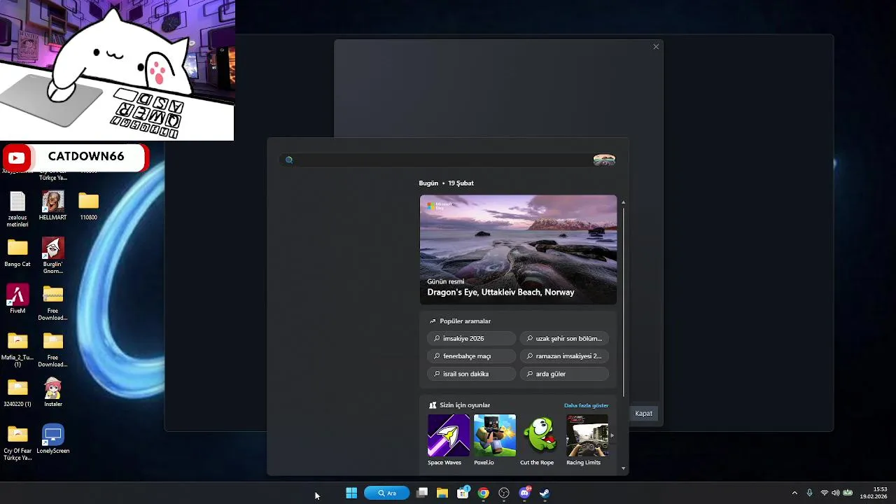Search popular term ramazan imsakiyesi
896x504 pixels.
click(564, 356)
